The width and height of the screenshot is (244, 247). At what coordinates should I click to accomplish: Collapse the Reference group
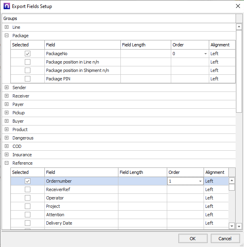click(x=6, y=163)
